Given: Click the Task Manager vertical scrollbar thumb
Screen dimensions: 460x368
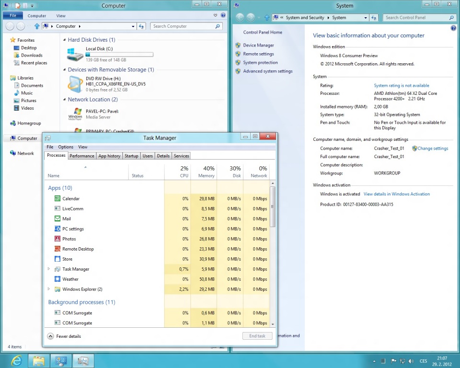Looking at the screenshot, I should click(273, 207).
